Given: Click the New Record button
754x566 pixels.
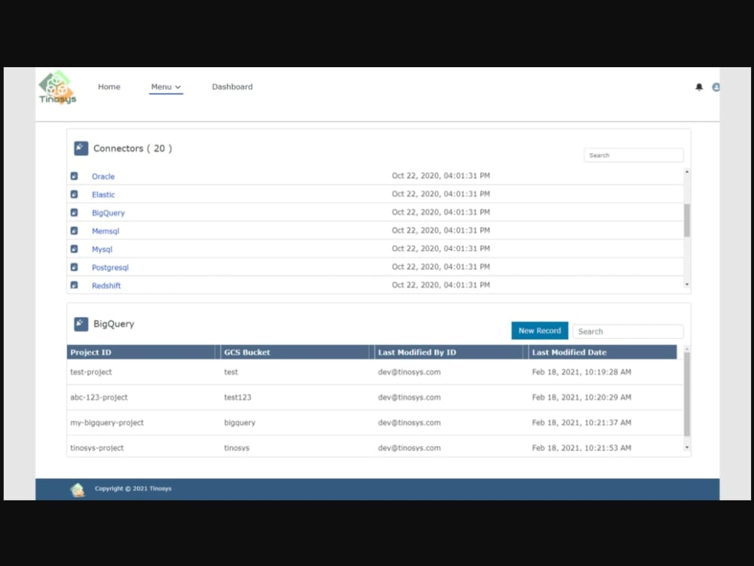Looking at the screenshot, I should pos(539,331).
